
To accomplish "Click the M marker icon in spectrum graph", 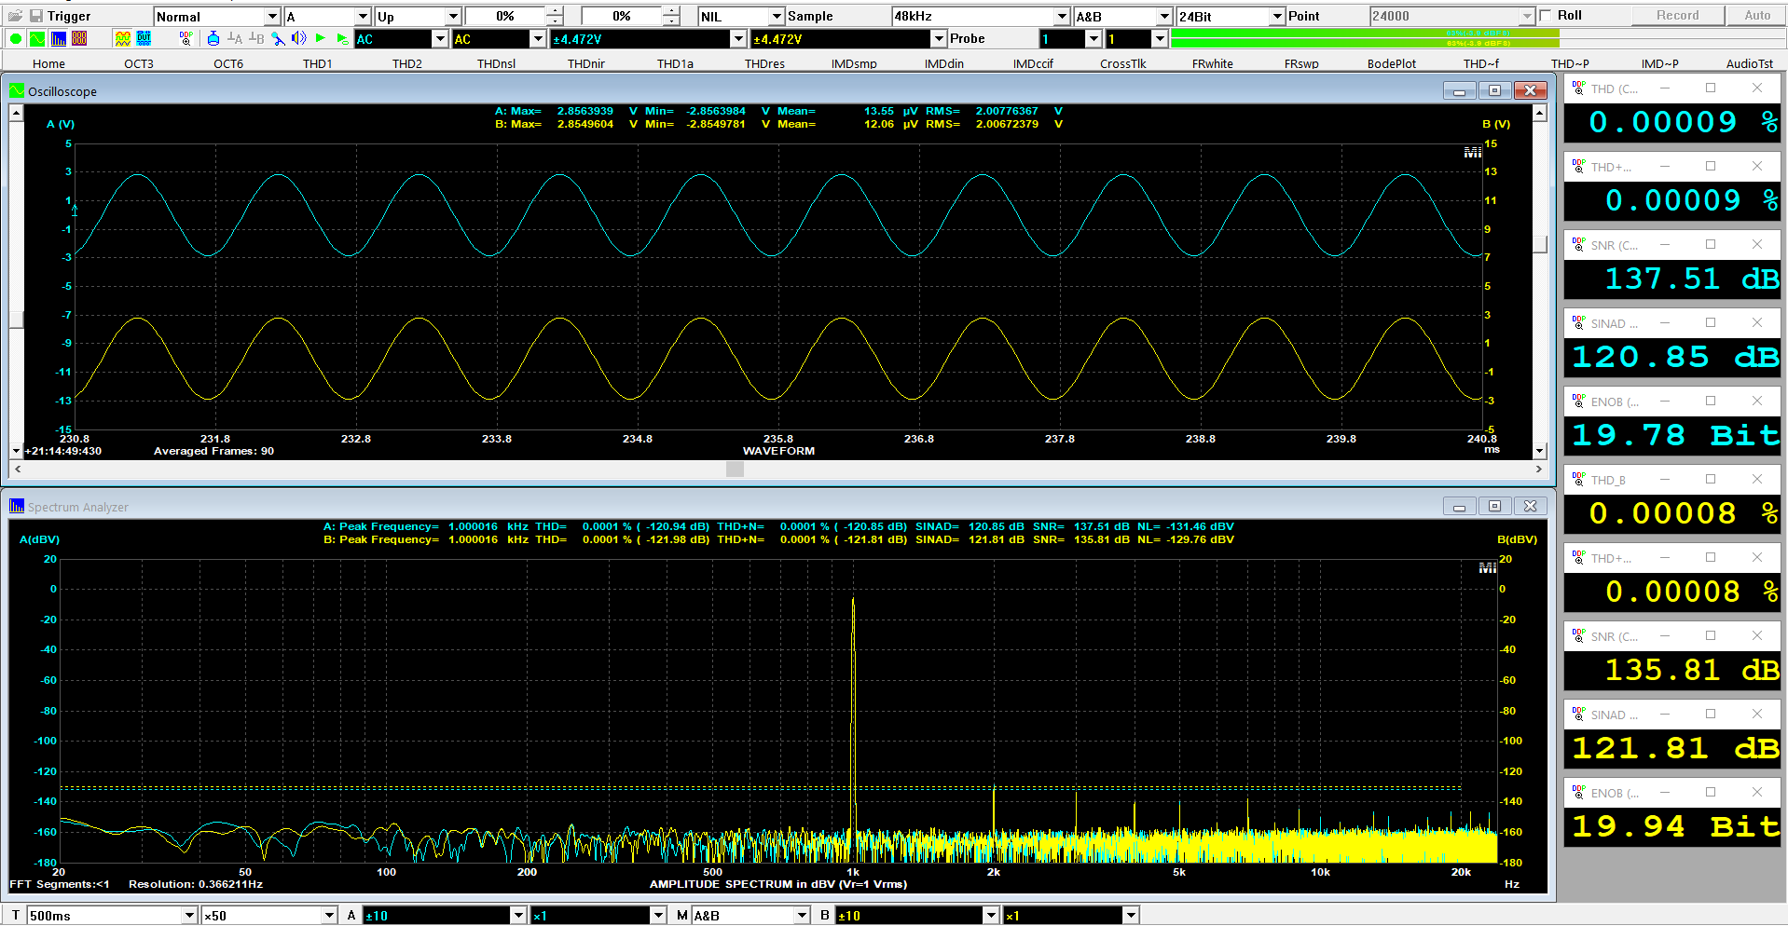I will pos(1487,567).
